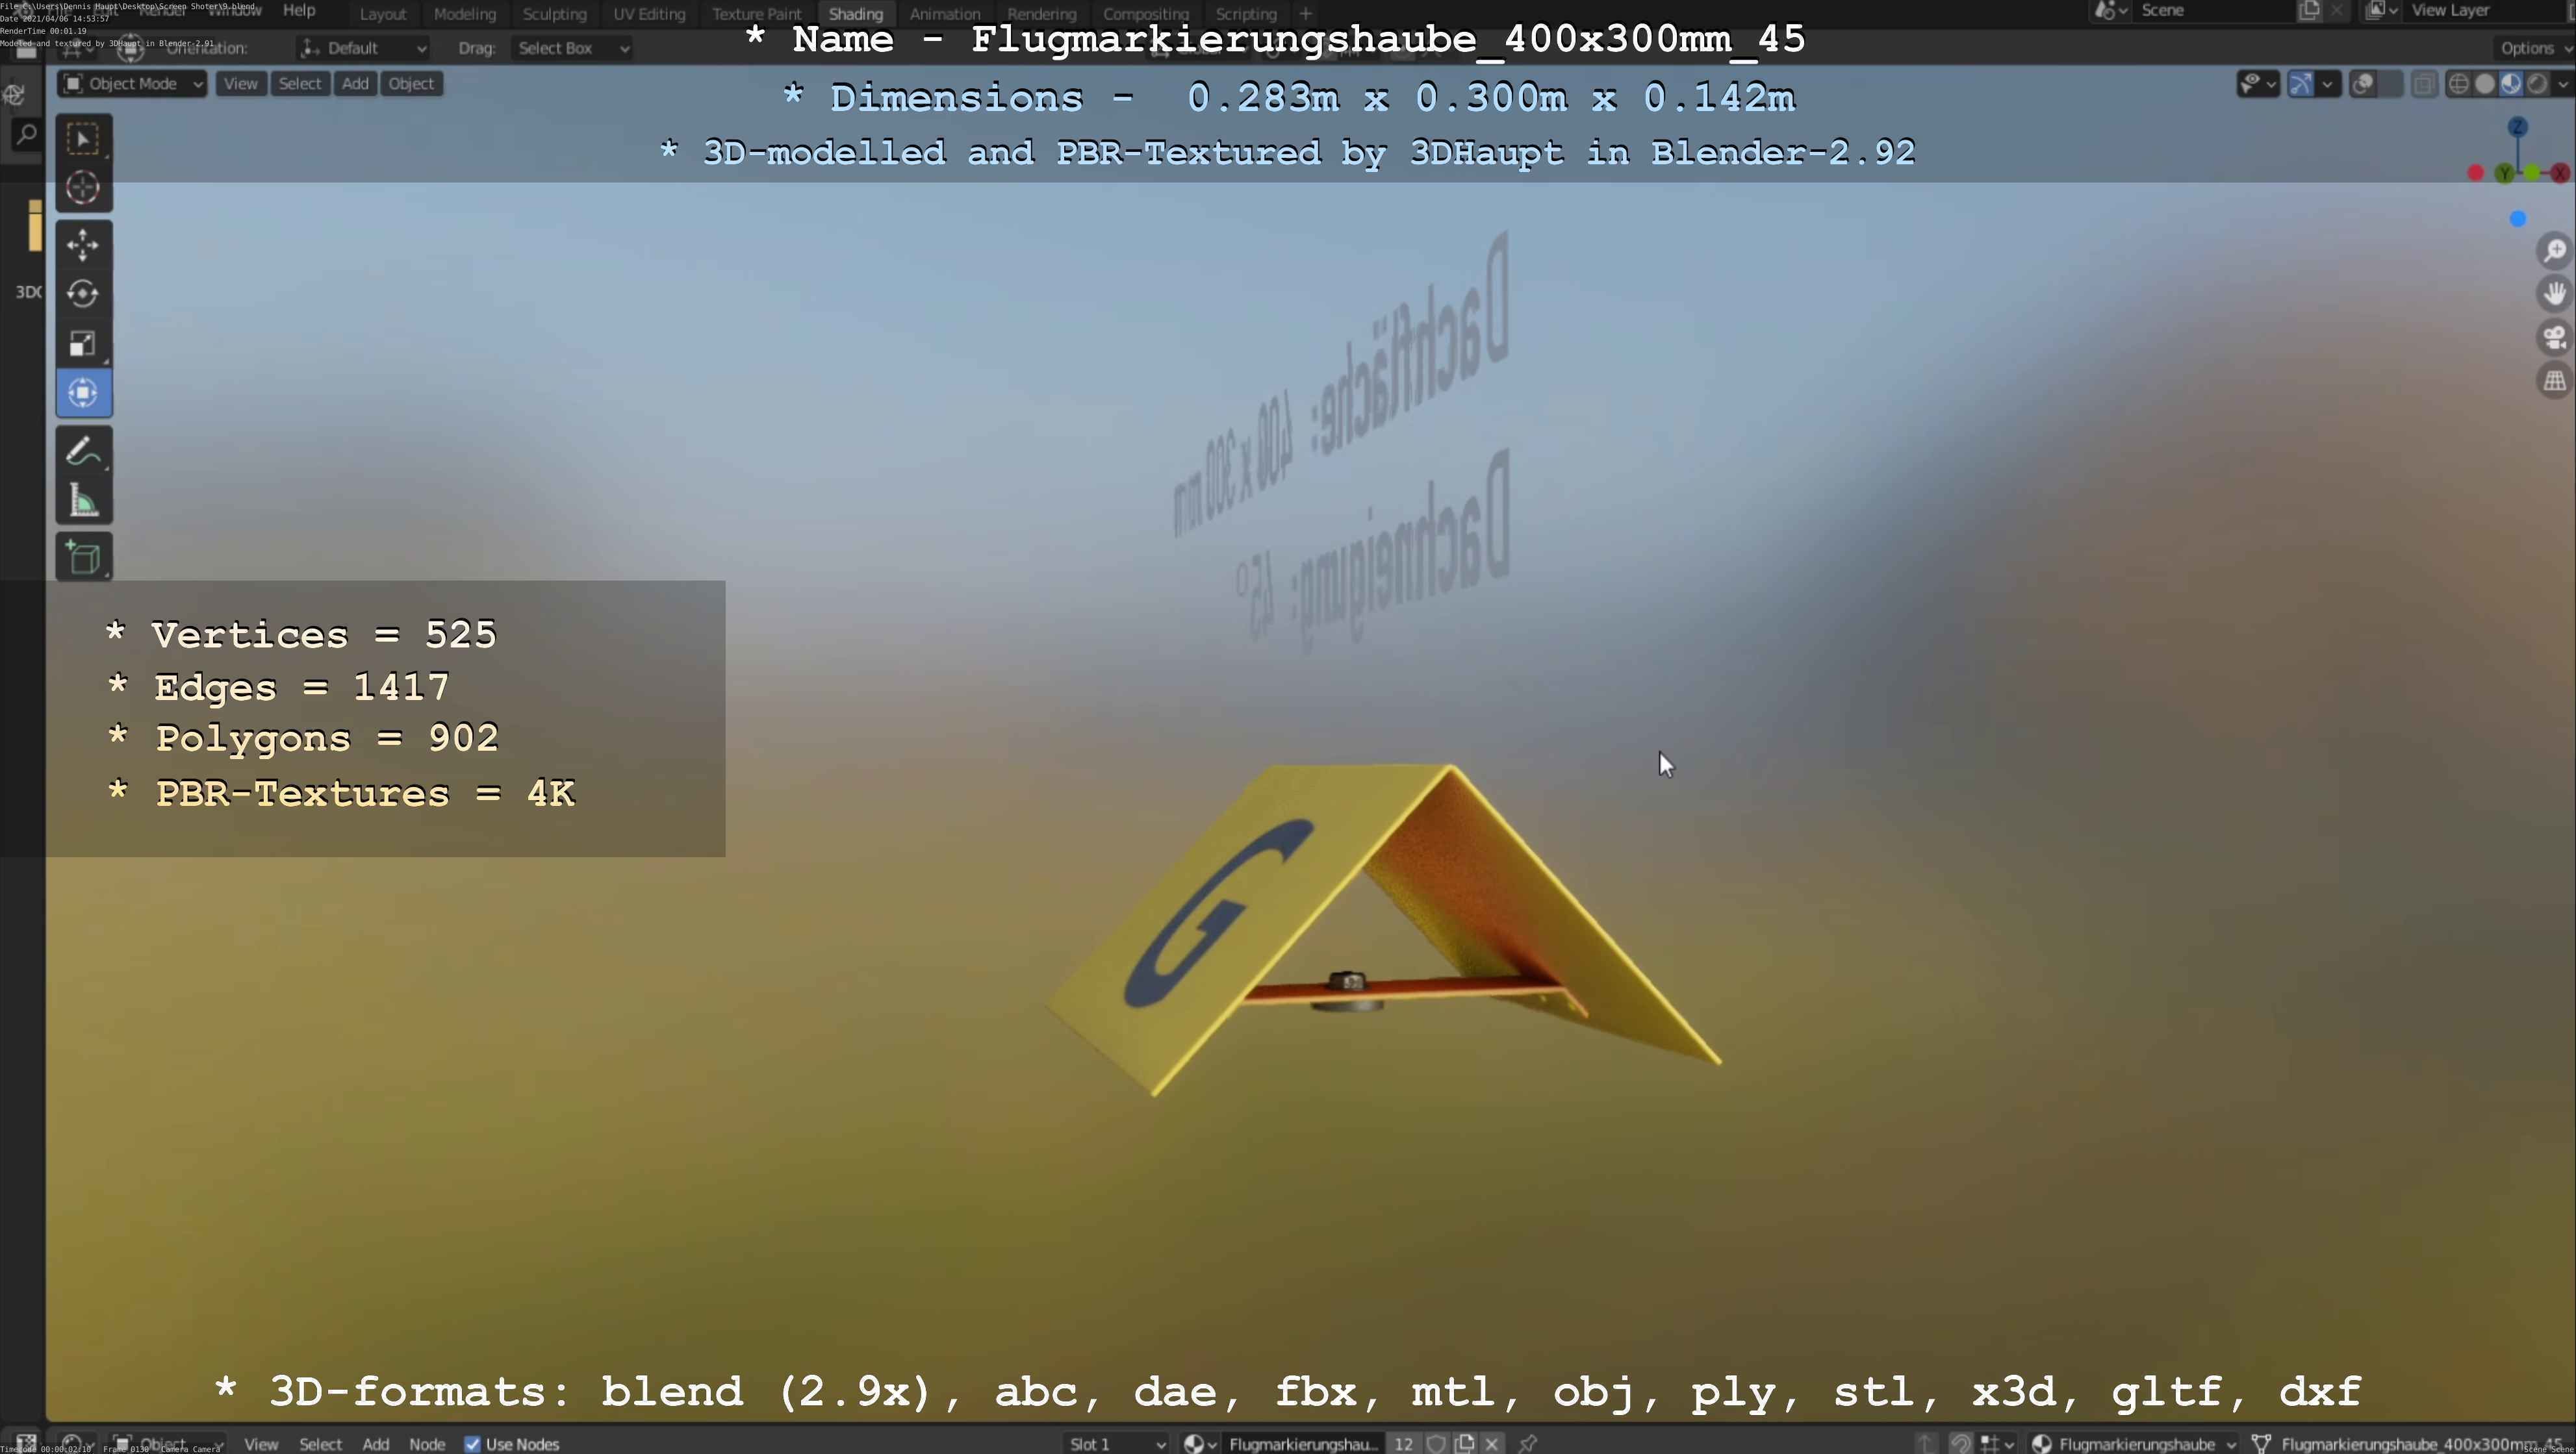Duplicate material with new material icon
Screen dimensions: 2576x1454
(1465, 1443)
